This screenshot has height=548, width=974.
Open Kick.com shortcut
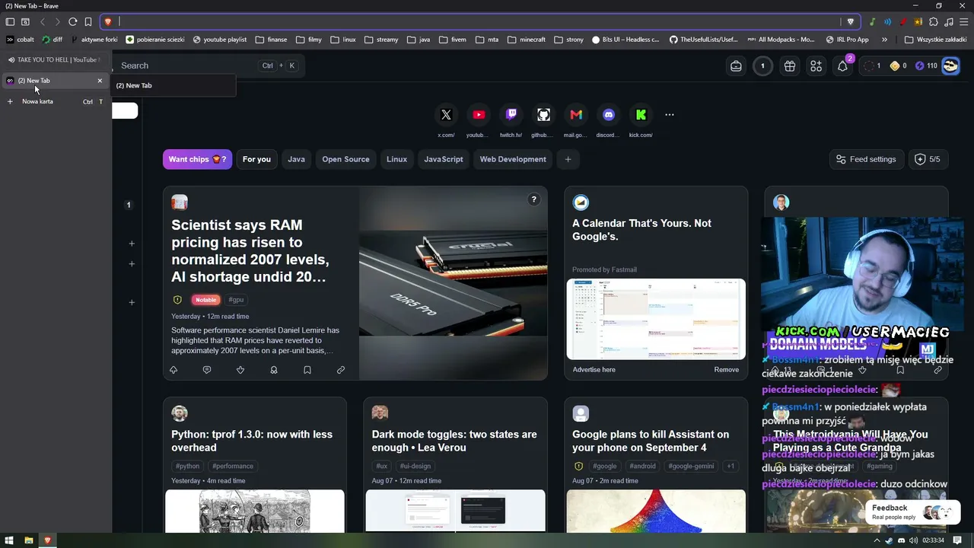[x=641, y=115]
